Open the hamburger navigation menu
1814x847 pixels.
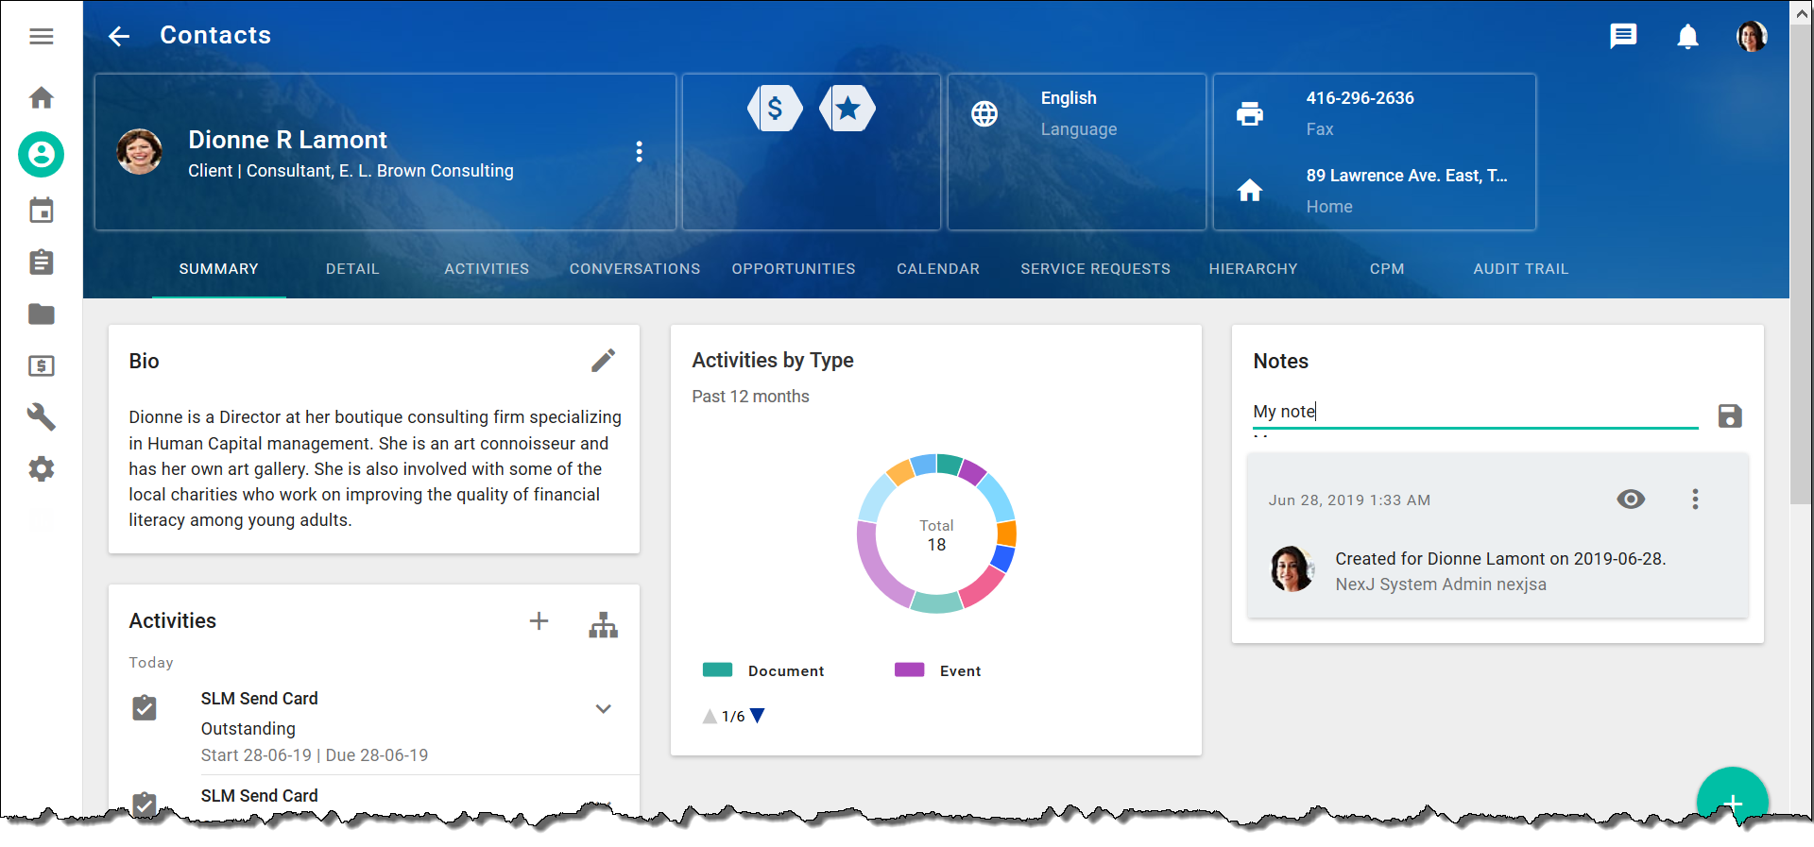[x=41, y=37]
